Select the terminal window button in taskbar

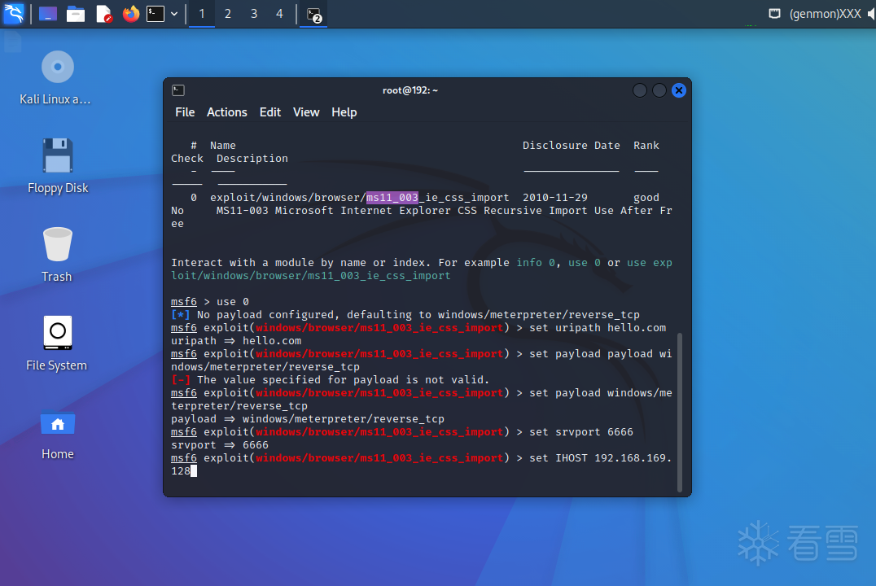tap(314, 15)
